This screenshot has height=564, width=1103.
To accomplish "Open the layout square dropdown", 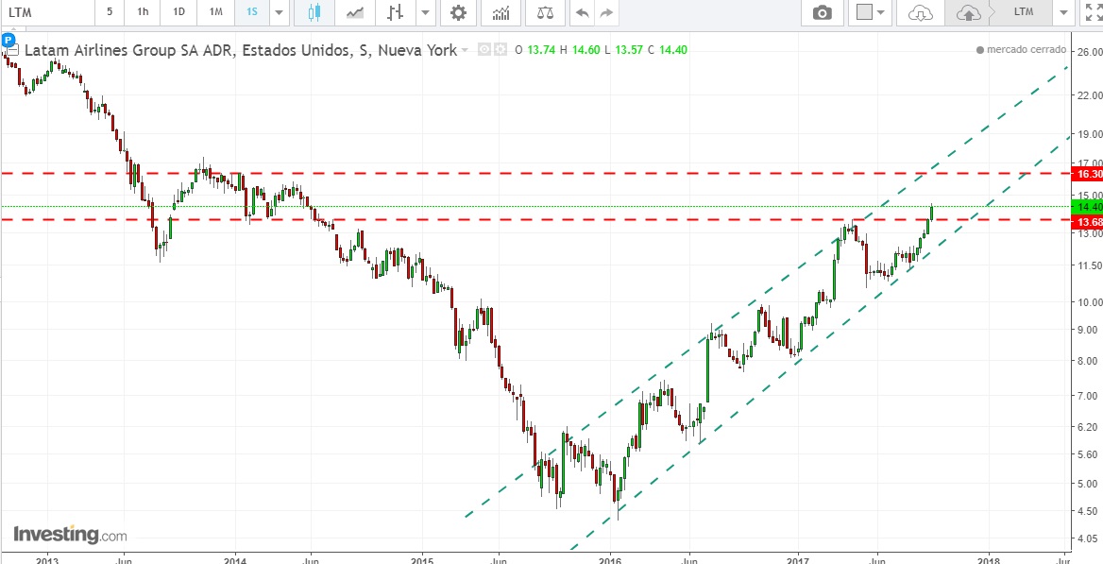I will tap(871, 12).
